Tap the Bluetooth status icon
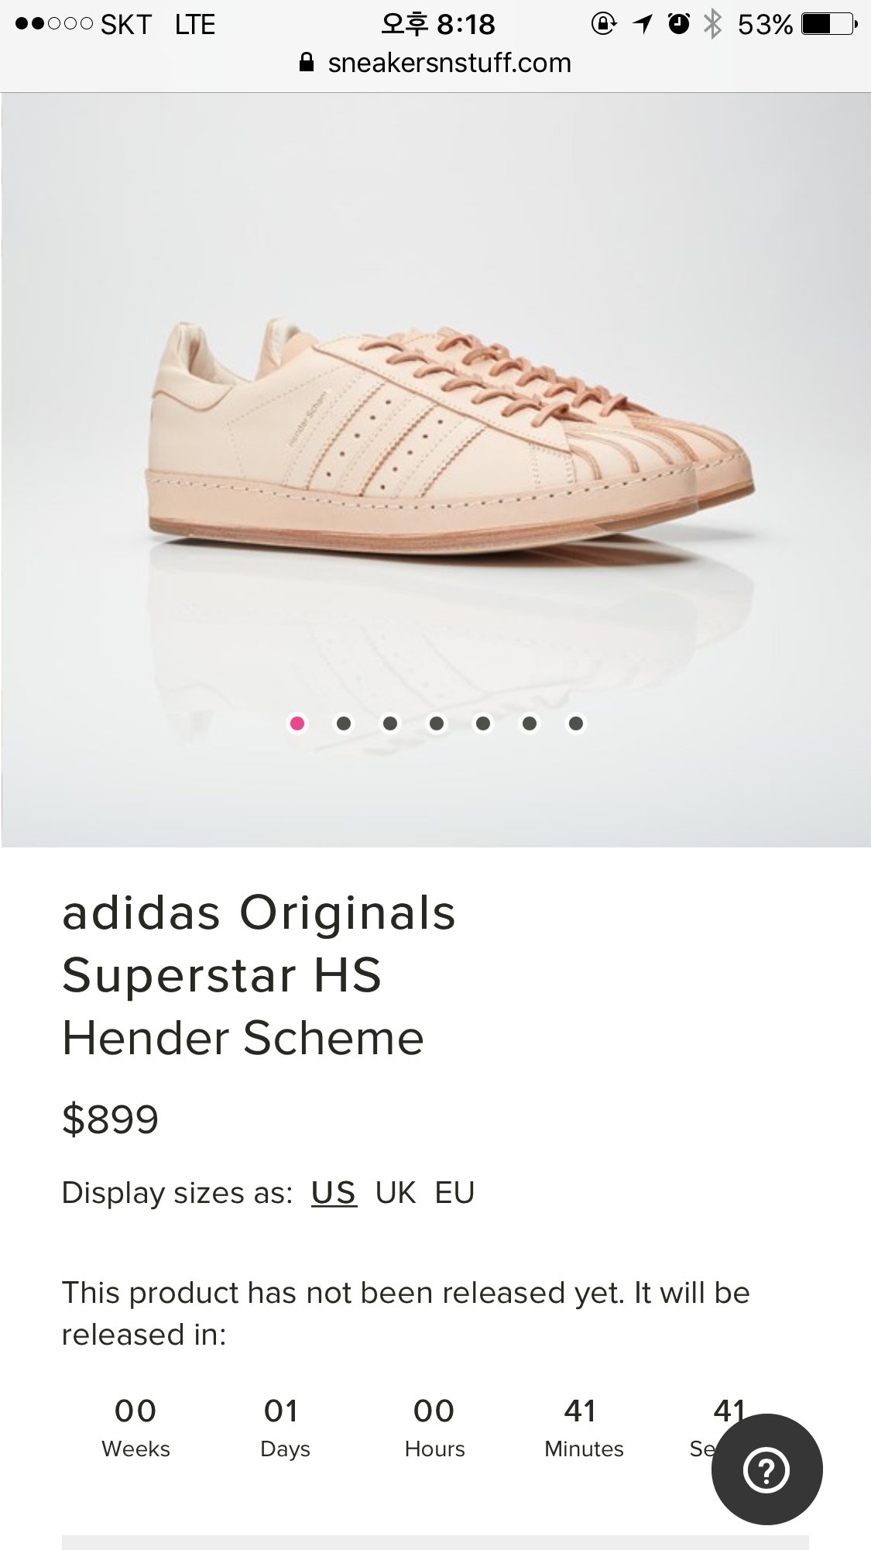The image size is (871, 1550). 712,24
